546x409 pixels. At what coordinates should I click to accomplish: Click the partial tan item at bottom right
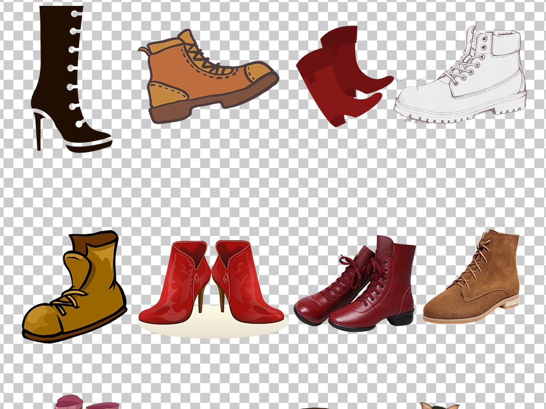(439, 405)
